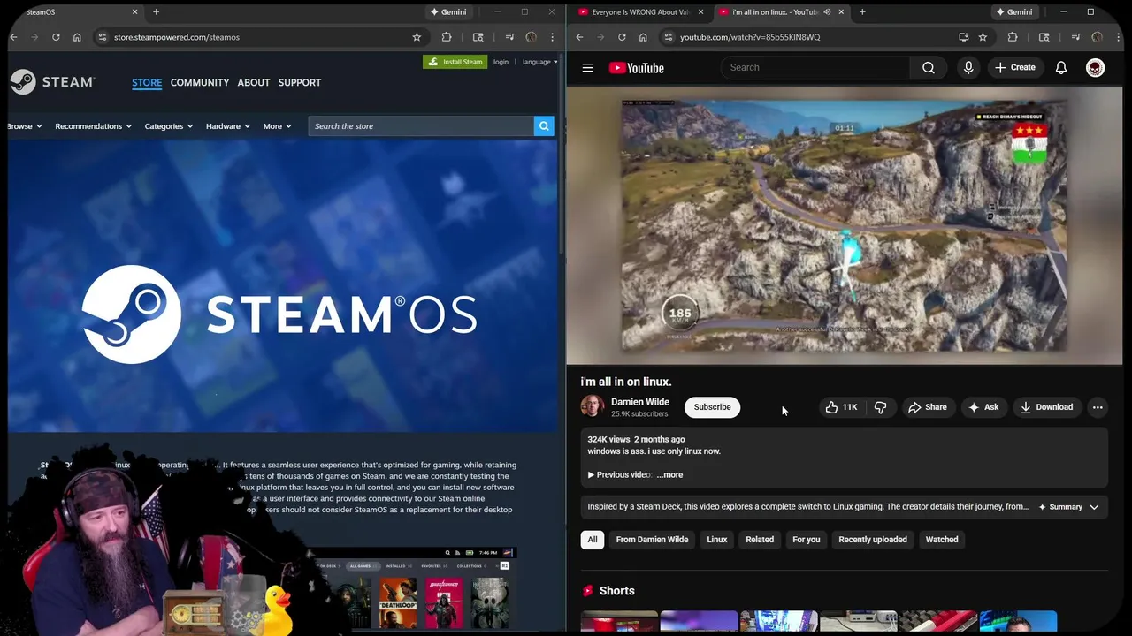Click the YouTube video player
The height and width of the screenshot is (636, 1132).
pos(845,225)
